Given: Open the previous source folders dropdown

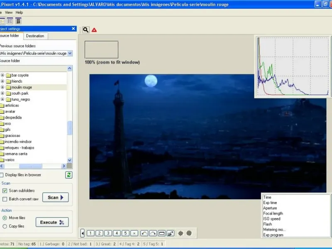Looking at the screenshot, I should click(x=70, y=54).
